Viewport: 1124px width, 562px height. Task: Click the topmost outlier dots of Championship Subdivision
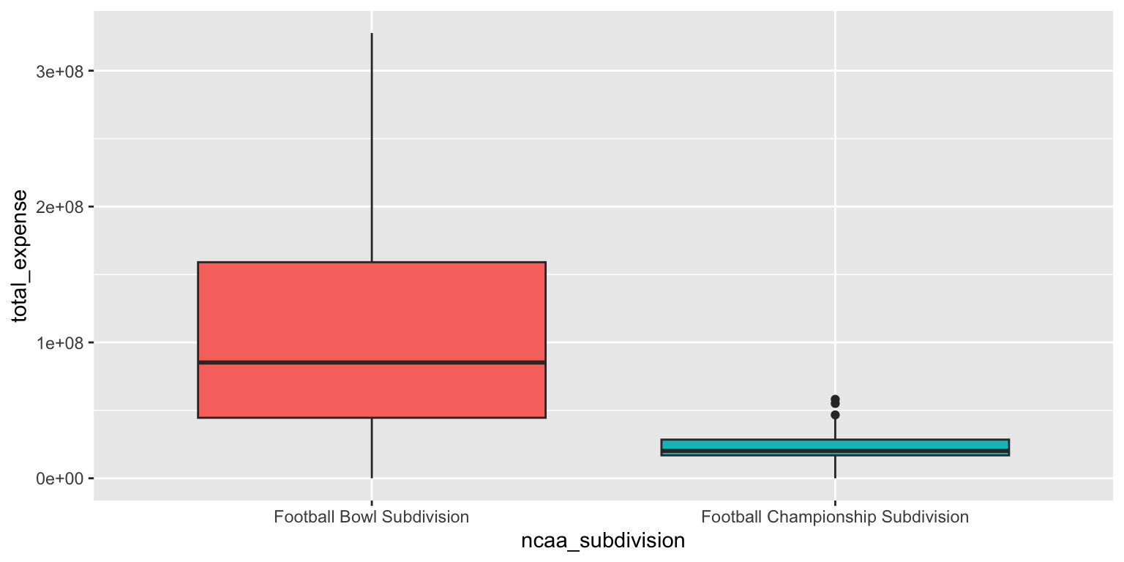[x=835, y=400]
